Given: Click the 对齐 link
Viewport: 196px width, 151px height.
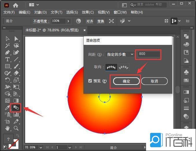Looking at the screenshot, I should pyautogui.click(x=90, y=21).
